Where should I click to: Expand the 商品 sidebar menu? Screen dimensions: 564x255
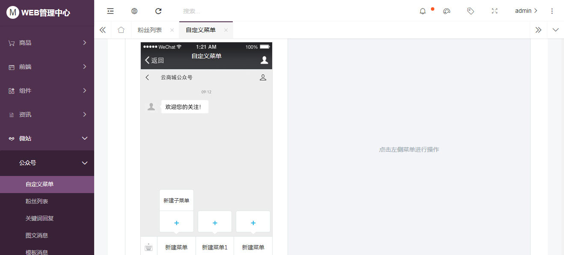click(47, 43)
